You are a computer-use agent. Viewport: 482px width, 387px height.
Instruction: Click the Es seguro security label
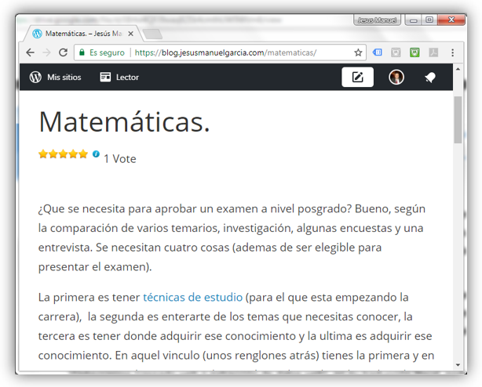click(107, 52)
